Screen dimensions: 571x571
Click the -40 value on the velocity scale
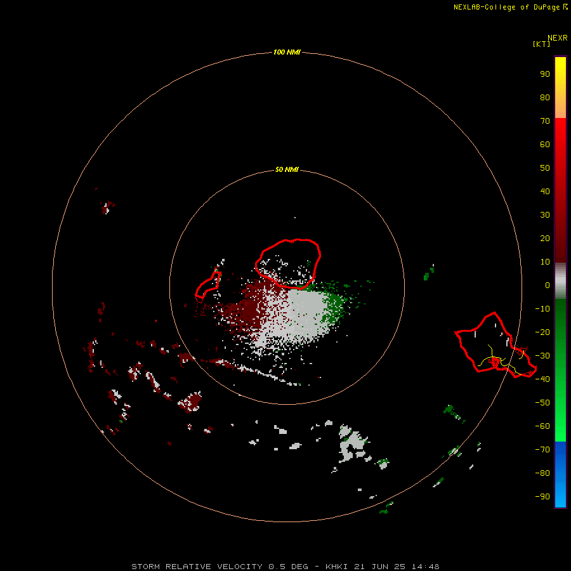542,379
